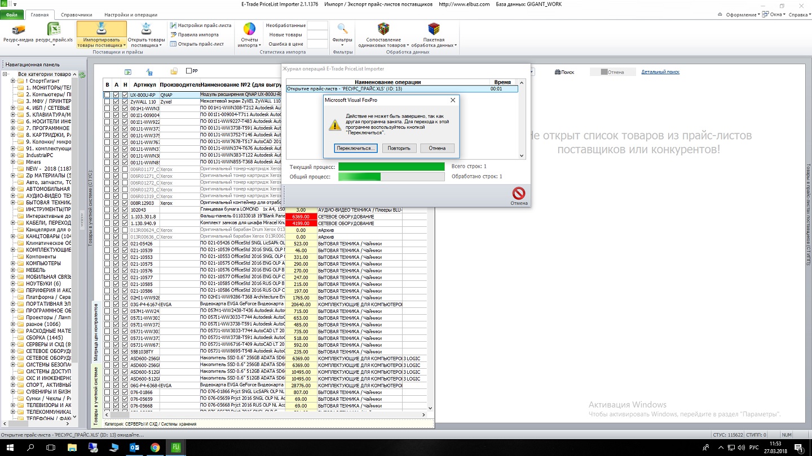Toggle the H checkbox for 021-05426 row
This screenshot has width=812, height=456.
click(x=125, y=244)
